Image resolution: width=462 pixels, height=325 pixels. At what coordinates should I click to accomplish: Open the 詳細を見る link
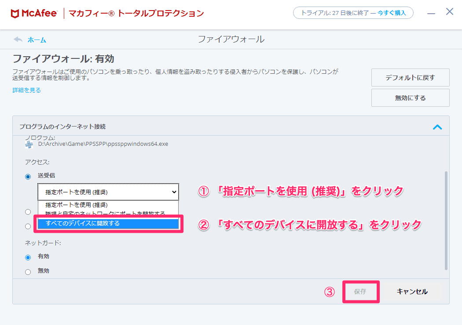tap(27, 90)
